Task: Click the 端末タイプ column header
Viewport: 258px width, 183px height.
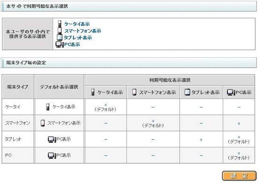Action: pyautogui.click(x=18, y=87)
